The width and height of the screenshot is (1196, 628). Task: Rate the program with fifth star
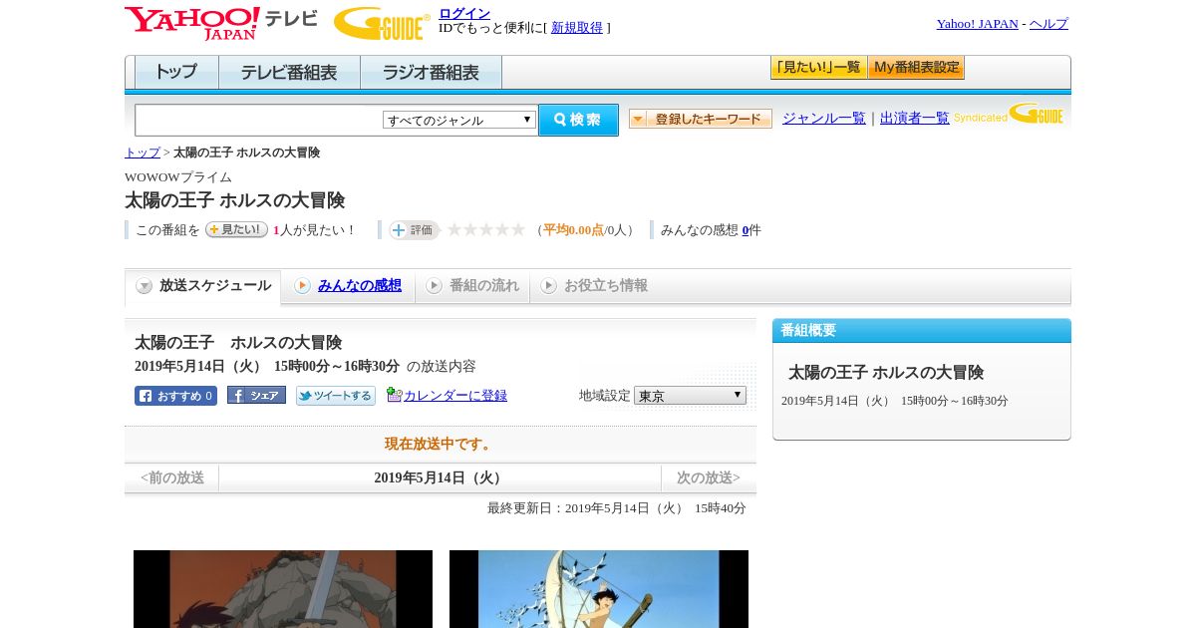point(518,229)
